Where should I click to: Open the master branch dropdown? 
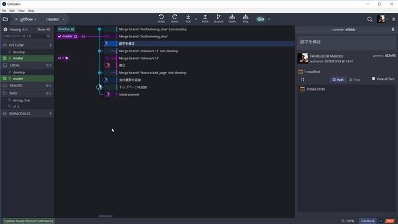(55, 19)
